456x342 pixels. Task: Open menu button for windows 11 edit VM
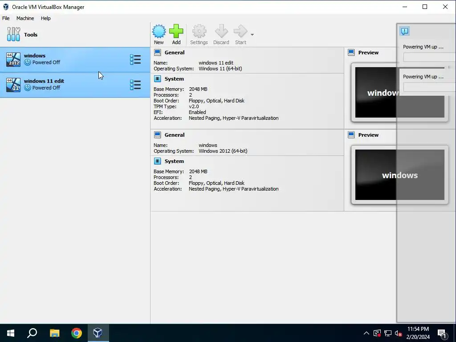click(x=135, y=85)
